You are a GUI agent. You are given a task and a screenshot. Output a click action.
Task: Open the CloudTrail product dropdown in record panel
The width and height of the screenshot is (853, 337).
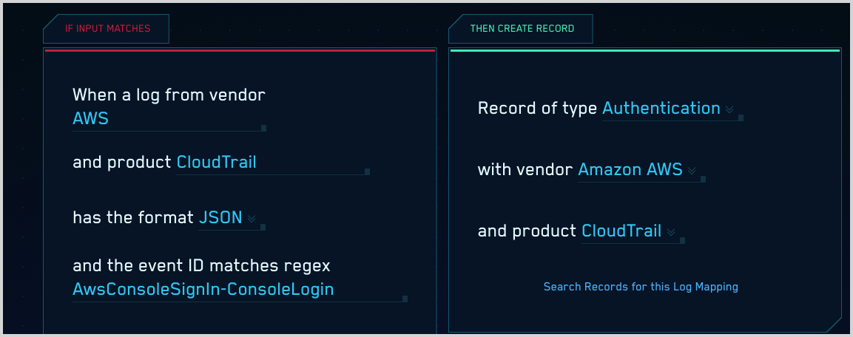(x=633, y=232)
